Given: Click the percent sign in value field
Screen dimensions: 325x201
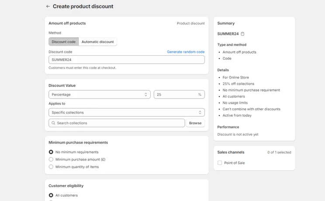Looking at the screenshot, I should pyautogui.click(x=200, y=95).
